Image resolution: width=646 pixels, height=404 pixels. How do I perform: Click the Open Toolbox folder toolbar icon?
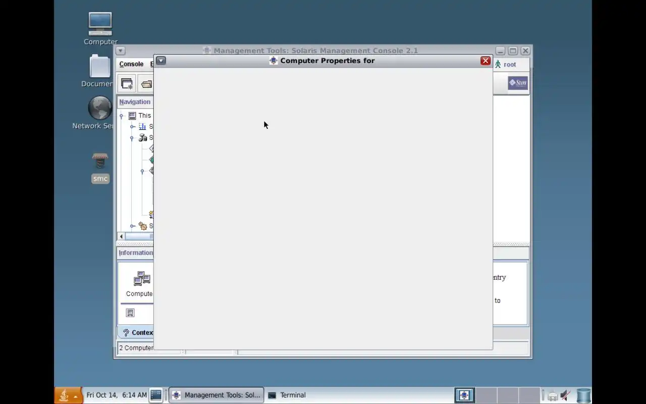pyautogui.click(x=146, y=84)
